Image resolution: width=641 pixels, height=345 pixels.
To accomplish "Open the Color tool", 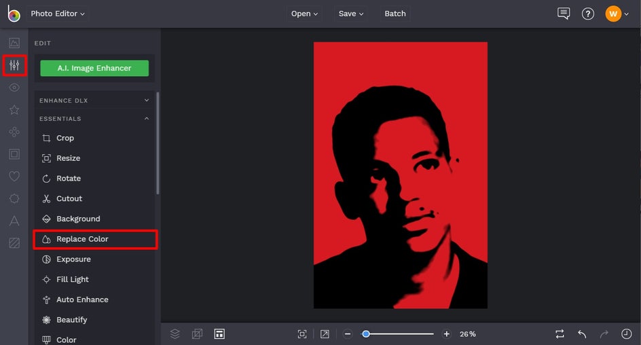I will 94,340.
